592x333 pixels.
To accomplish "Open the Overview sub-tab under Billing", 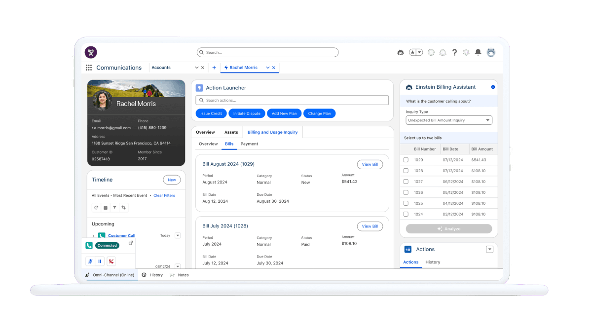I will (208, 144).
